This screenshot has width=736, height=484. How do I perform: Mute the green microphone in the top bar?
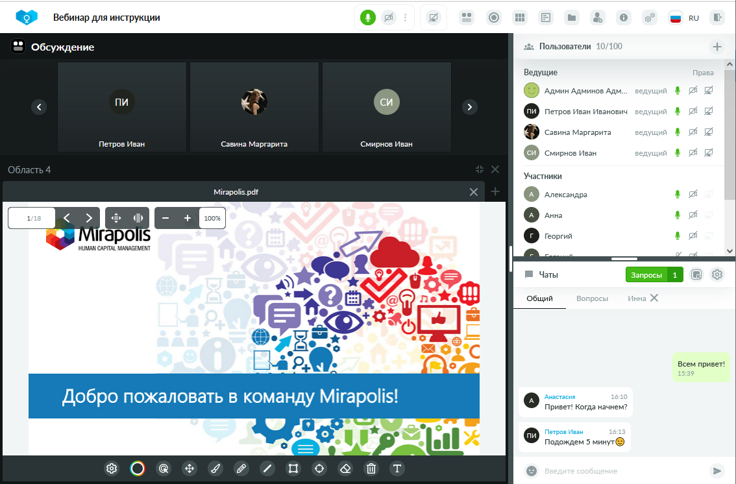(367, 18)
